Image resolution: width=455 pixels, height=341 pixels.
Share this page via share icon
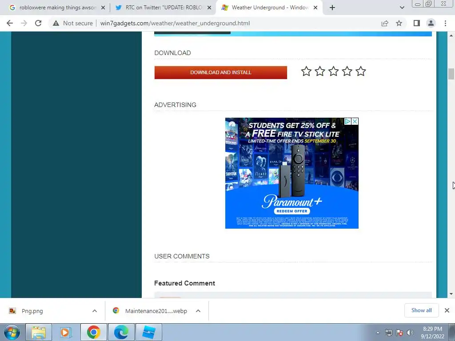pyautogui.click(x=385, y=23)
